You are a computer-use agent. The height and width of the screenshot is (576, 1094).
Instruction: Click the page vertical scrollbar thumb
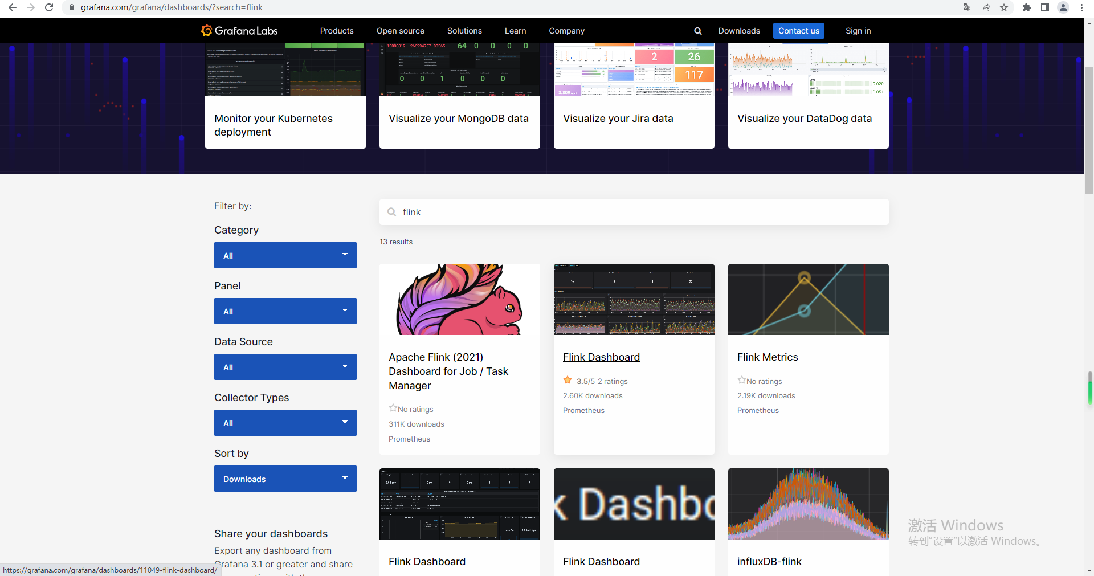point(1089,131)
